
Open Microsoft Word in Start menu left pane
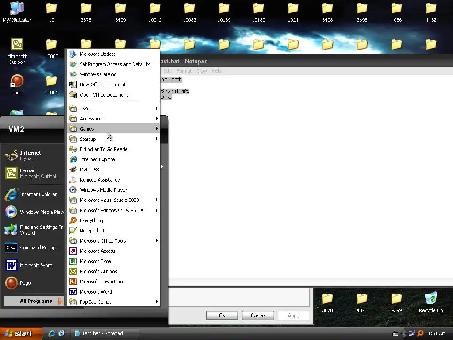[34, 265]
